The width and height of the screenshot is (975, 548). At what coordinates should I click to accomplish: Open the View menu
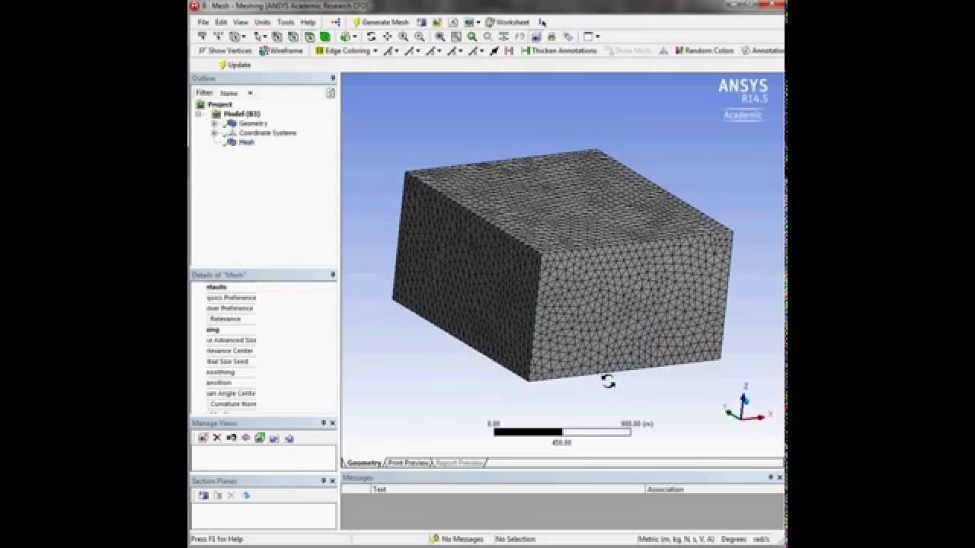pyautogui.click(x=241, y=22)
